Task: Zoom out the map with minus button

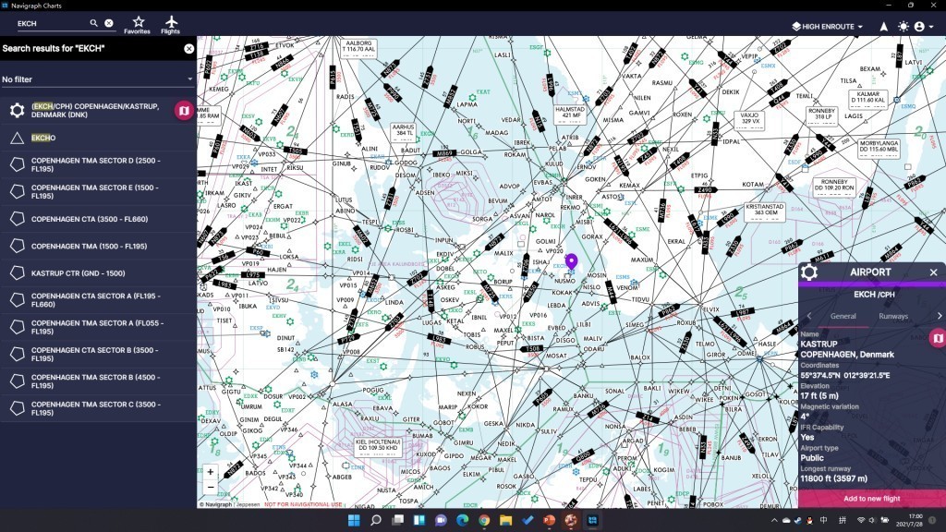Action: pyautogui.click(x=210, y=487)
